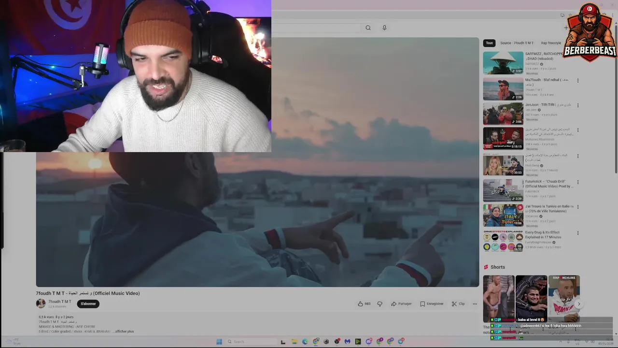Open Microsoft Edge from the taskbar
Screen dimensions: 618x348
[305, 342]
